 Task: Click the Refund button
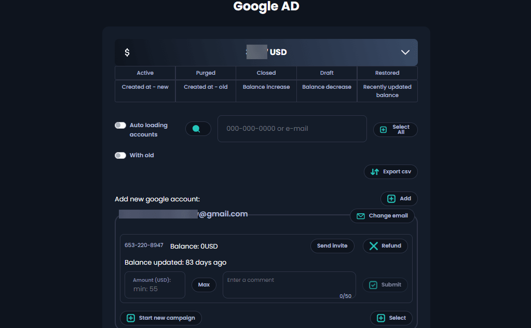coord(385,246)
